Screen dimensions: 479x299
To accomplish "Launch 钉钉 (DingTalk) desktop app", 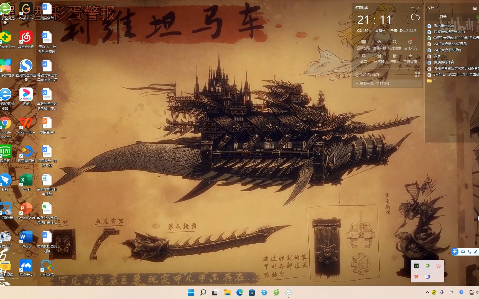I will [x=5, y=182].
